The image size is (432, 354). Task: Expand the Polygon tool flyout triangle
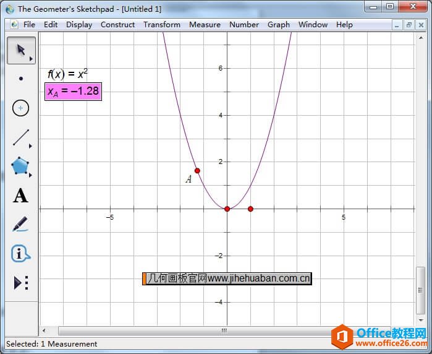point(30,175)
